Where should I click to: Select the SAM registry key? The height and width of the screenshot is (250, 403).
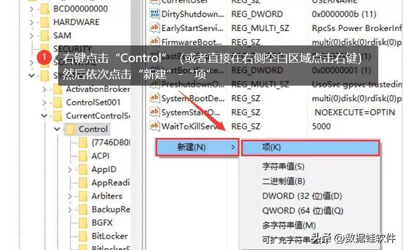pyautogui.click(x=62, y=36)
